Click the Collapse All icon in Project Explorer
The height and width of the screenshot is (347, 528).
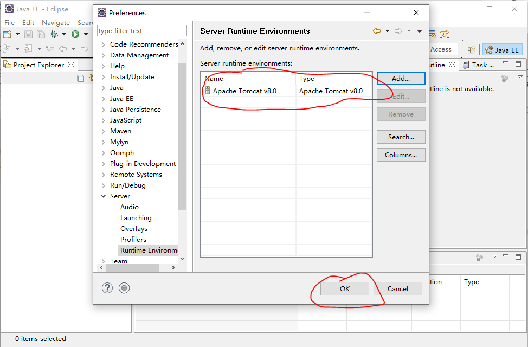pos(80,78)
